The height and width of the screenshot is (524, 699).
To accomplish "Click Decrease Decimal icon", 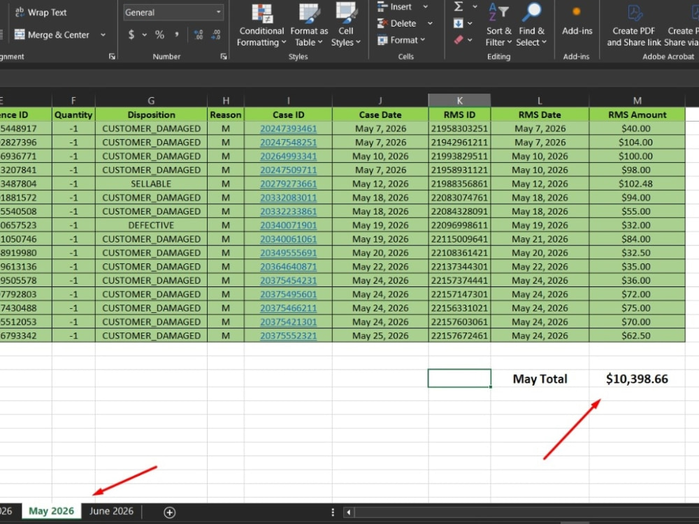I will click(216, 35).
